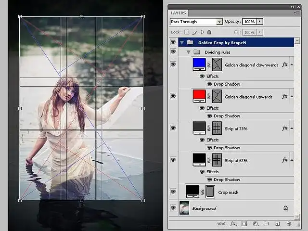Open the Opacity slider arrow

point(260,21)
